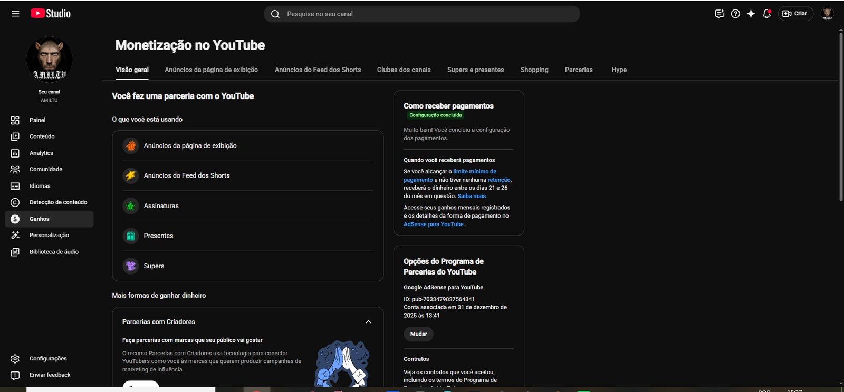Open Personalização in the sidebar

coord(49,236)
